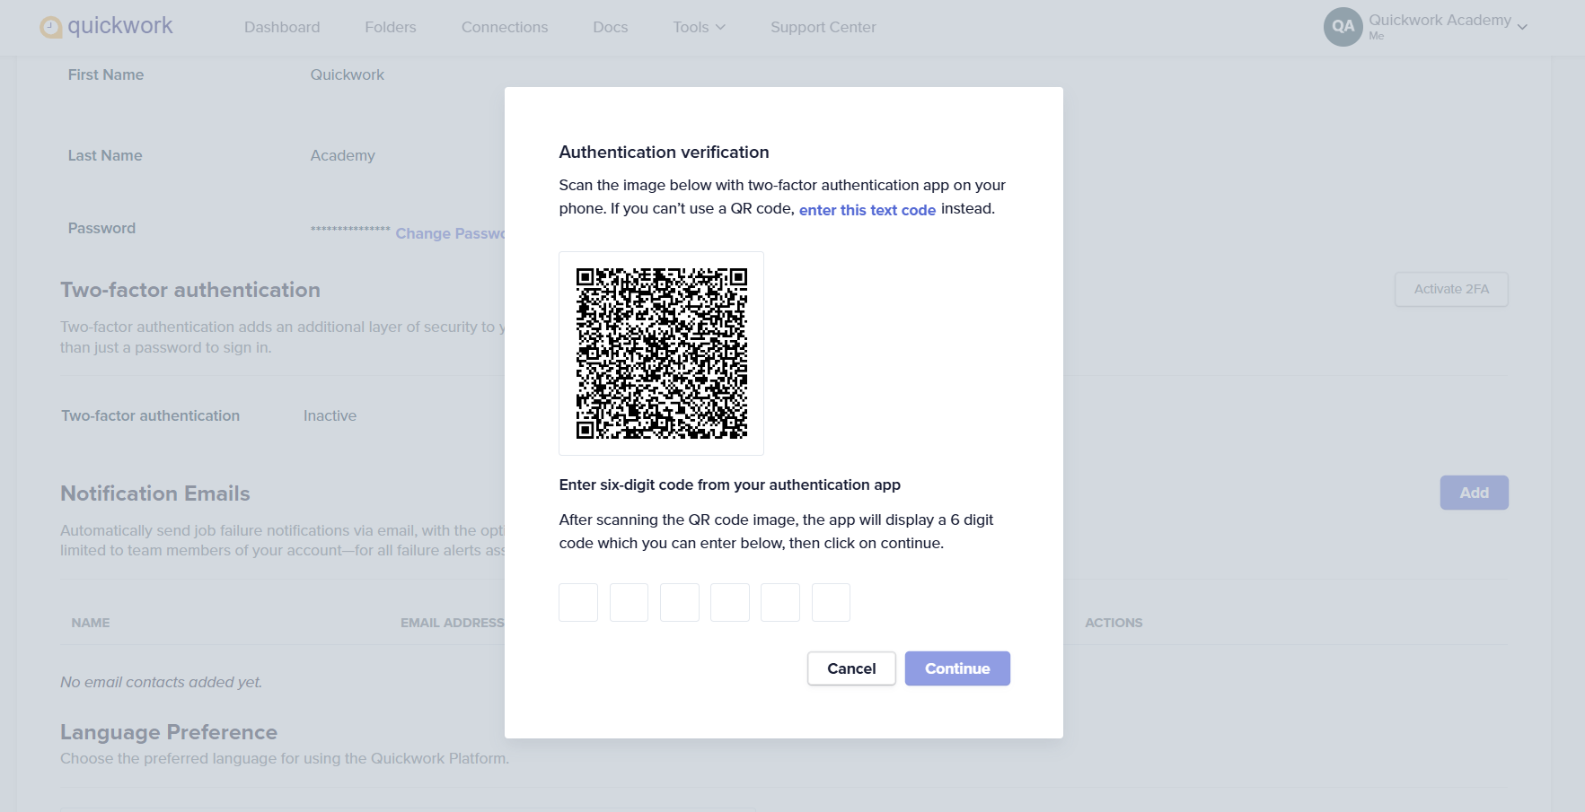Viewport: 1585px width, 812px height.
Task: Click the ACTIONS column header
Action: [x=1114, y=623]
